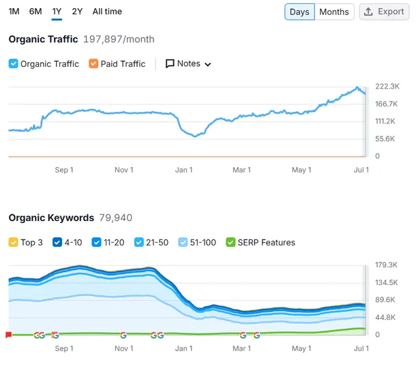The height and width of the screenshot is (371, 418).
Task: Click the 44.8K axis label
Action: coord(385,317)
